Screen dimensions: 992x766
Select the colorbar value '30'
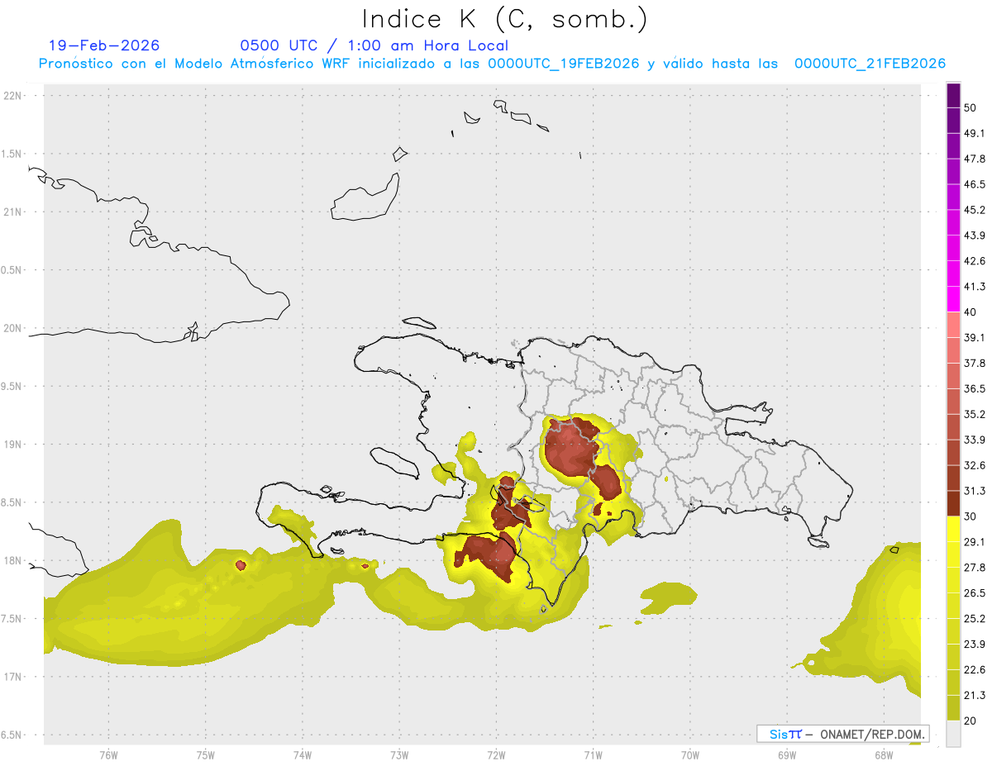971,516
